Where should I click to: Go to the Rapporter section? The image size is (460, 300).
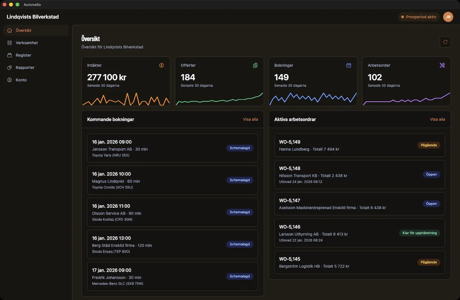pos(25,67)
